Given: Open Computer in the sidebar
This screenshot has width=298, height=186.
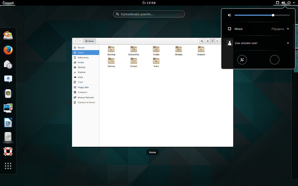Looking at the screenshot, I should [86, 92].
